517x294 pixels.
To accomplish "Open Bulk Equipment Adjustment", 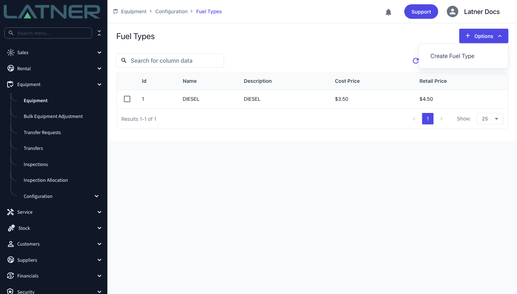I will coord(53,116).
